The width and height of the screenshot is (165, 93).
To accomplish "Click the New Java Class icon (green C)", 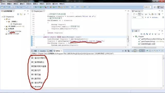I will pyautogui.click(x=54, y=7).
